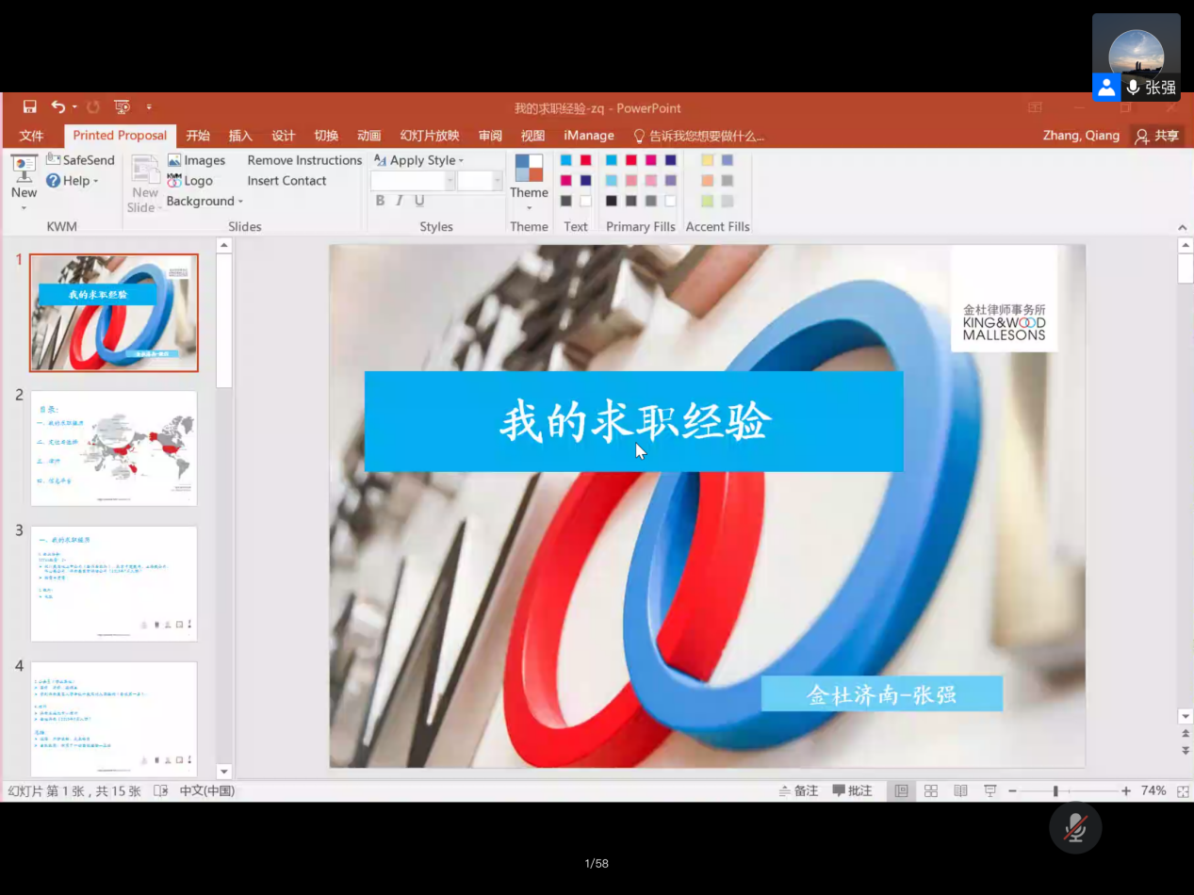Switch to the 插入 ribbon tab

point(240,136)
